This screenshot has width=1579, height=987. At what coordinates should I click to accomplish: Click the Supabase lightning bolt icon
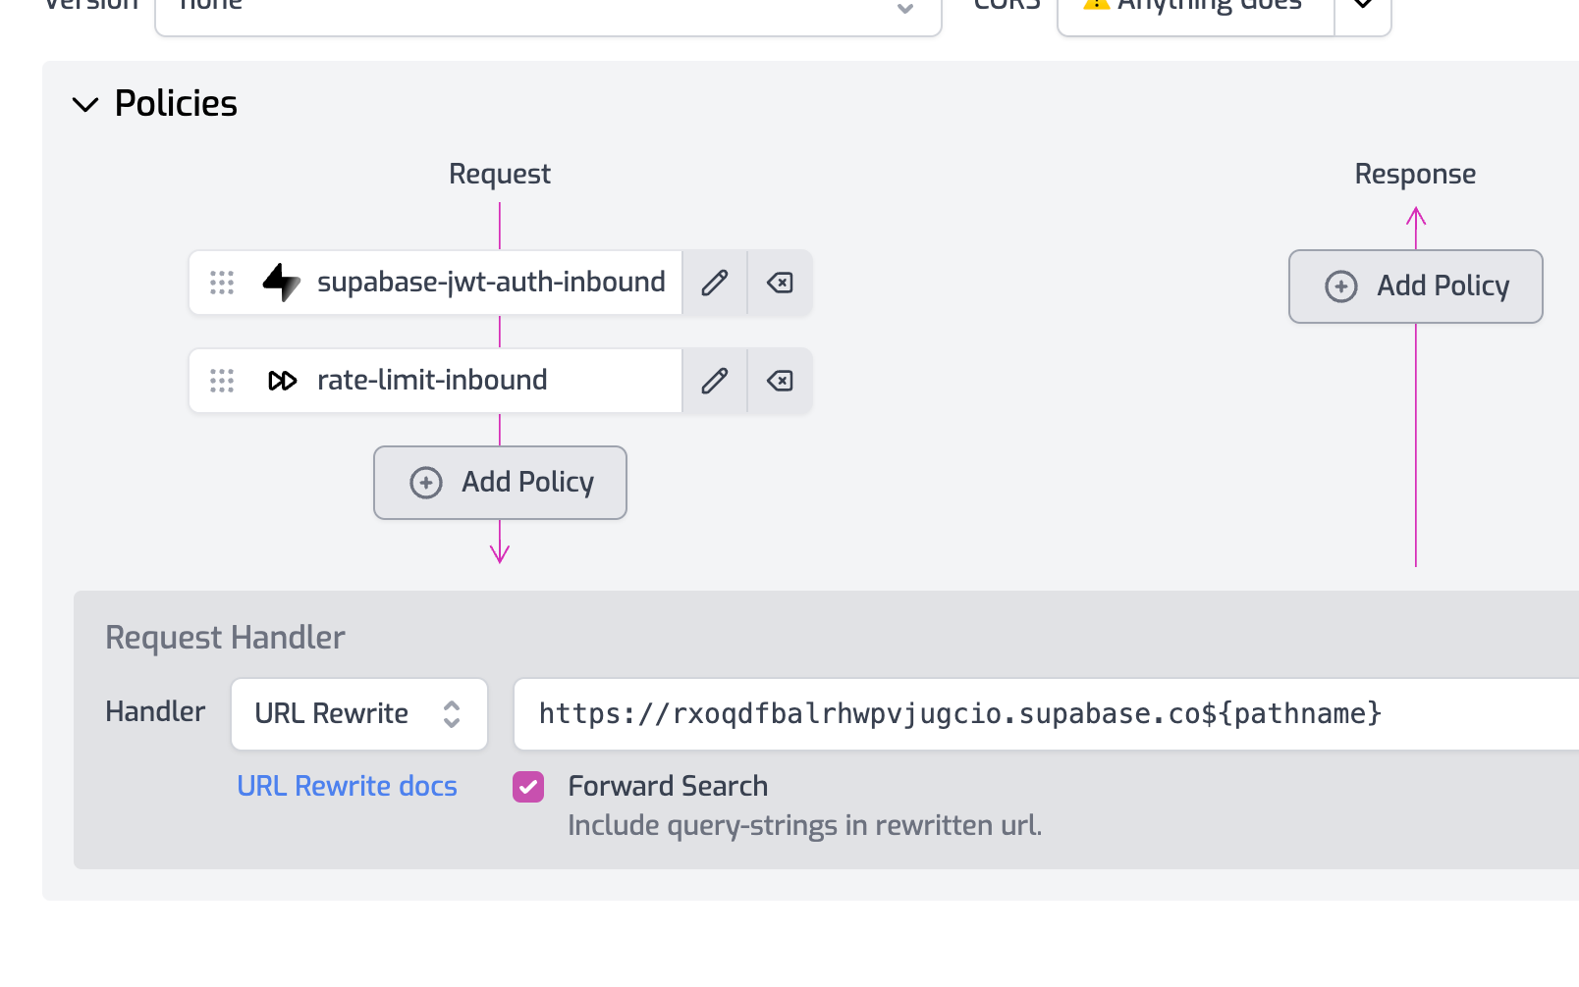[x=282, y=283]
